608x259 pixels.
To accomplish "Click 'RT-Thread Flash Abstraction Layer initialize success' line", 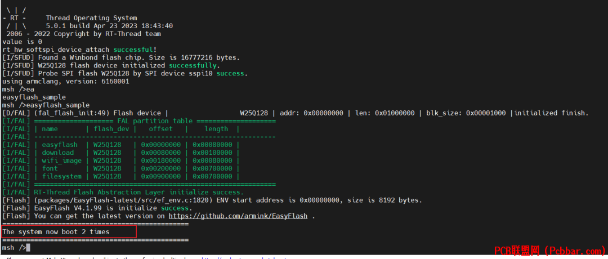I will pyautogui.click(x=123, y=193).
